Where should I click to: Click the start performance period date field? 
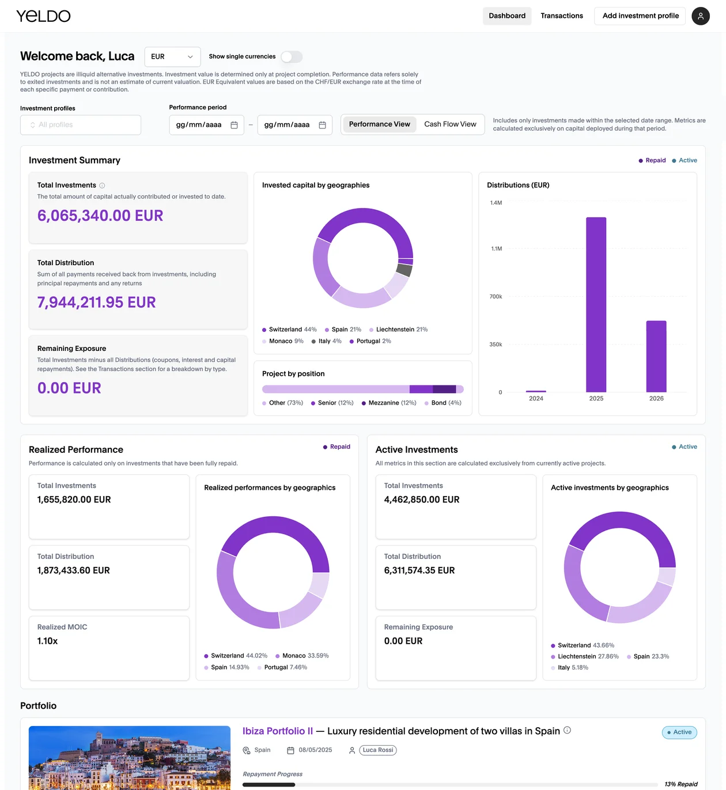pos(206,125)
